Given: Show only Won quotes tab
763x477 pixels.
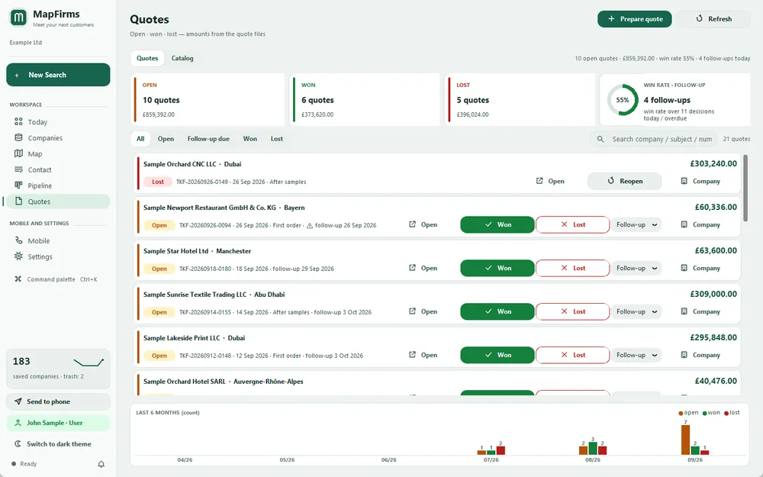Looking at the screenshot, I should [250, 139].
